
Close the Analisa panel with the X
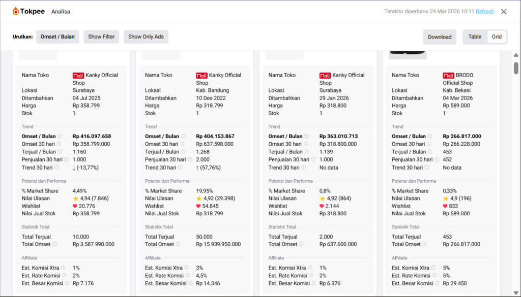click(504, 11)
